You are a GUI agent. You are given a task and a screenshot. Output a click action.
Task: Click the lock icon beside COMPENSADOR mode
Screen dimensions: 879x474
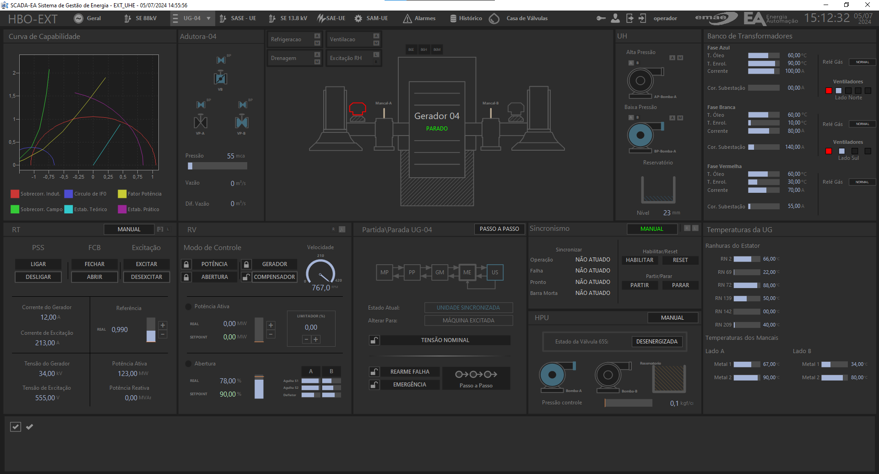coord(246,277)
